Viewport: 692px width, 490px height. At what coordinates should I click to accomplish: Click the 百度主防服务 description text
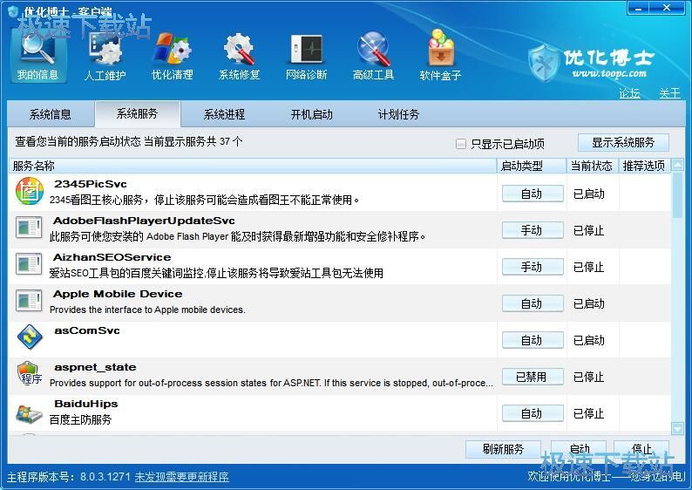coord(80,419)
